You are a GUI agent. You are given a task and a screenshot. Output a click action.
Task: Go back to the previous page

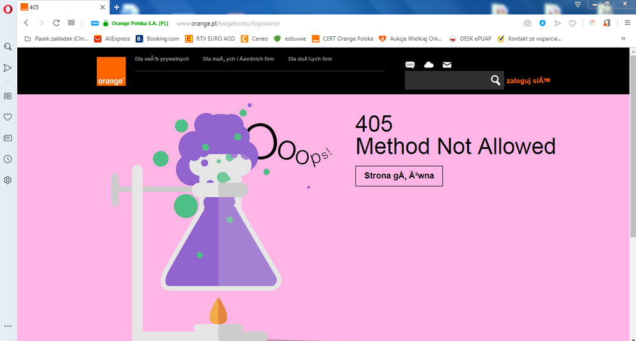26,23
